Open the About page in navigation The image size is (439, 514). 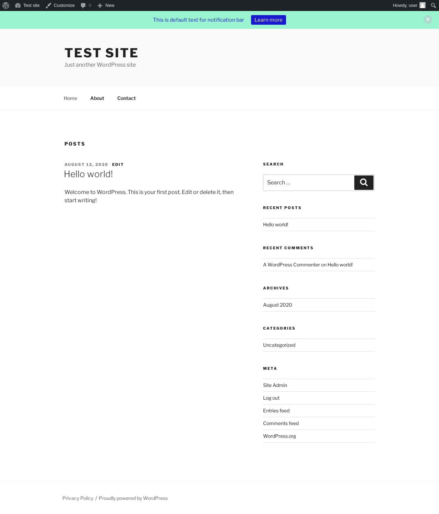click(x=97, y=98)
